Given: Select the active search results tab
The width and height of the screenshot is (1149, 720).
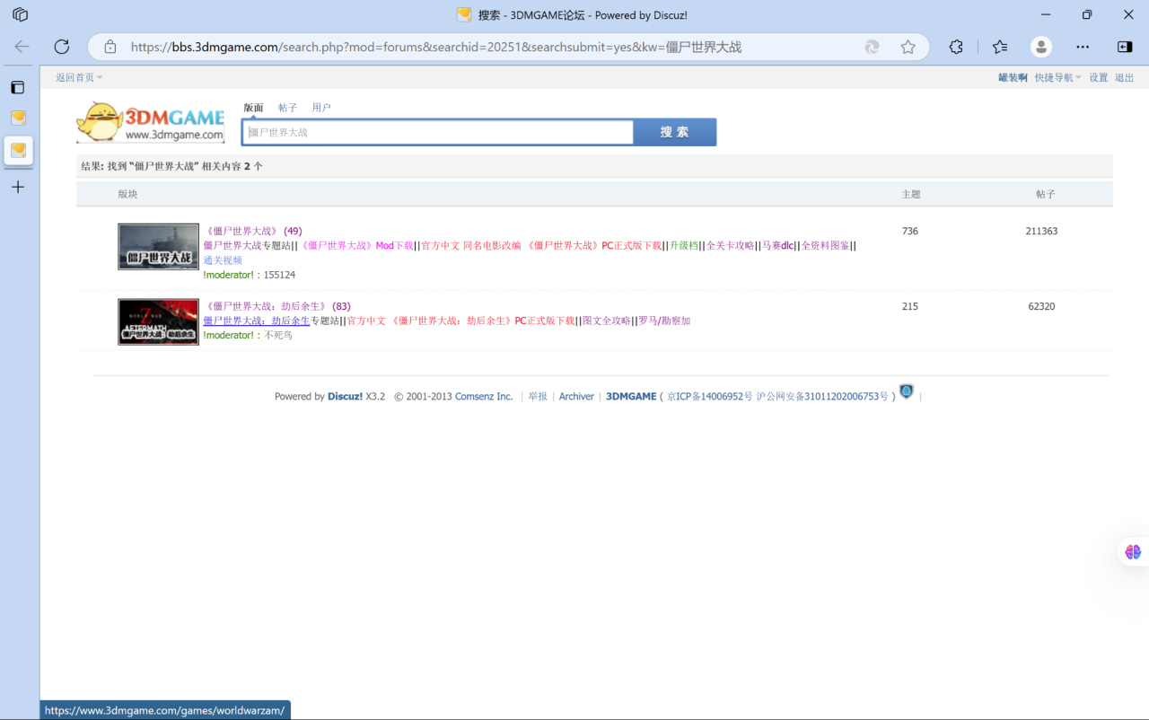Looking at the screenshot, I should [18, 150].
